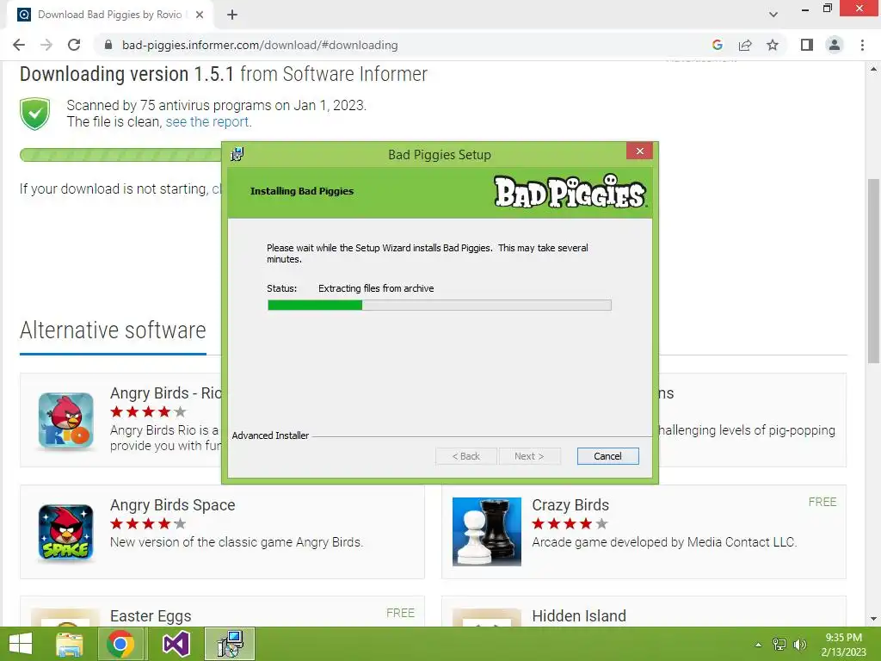Click the scrollbar down arrow
The width and height of the screenshot is (881, 661).
873,619
